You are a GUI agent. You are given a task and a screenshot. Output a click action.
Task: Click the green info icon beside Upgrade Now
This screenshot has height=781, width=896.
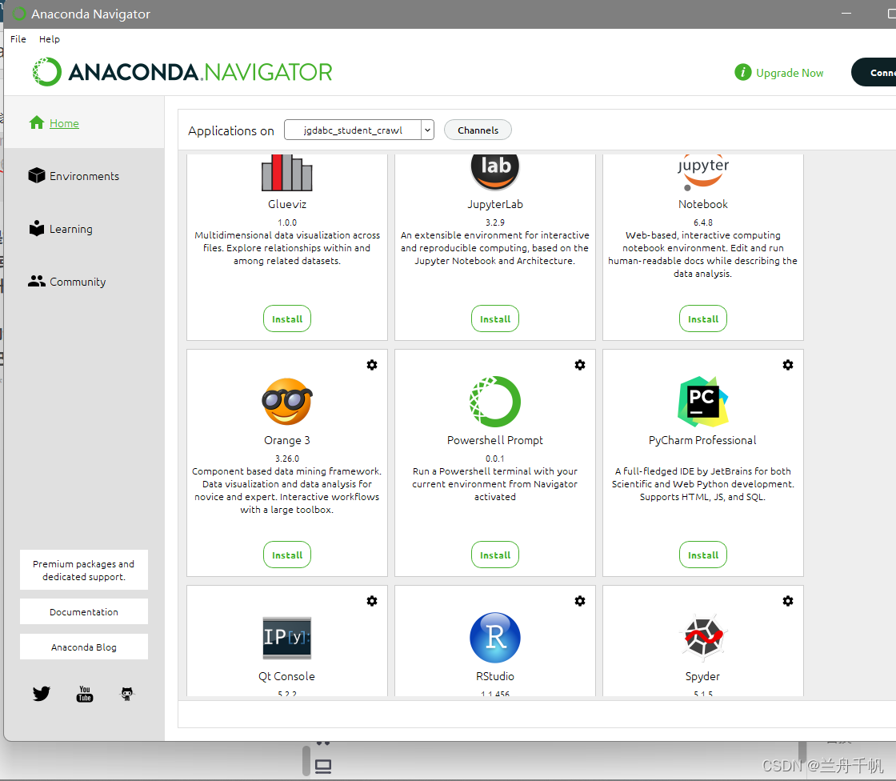(743, 72)
